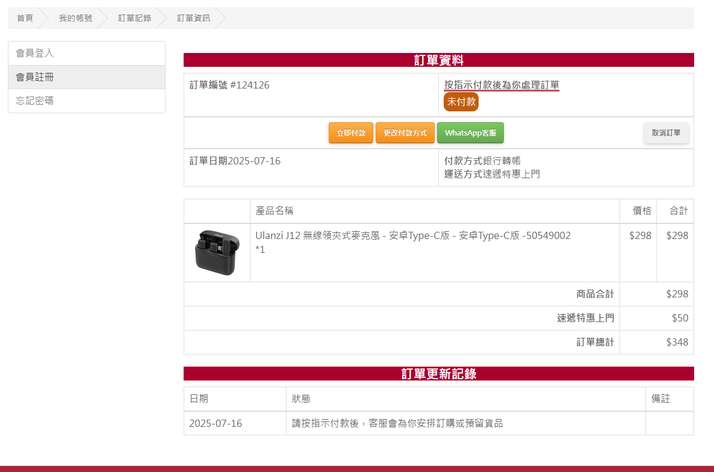Click the 訂單更新記錄 section header bar
Viewport: 714px width, 472px height.
click(438, 374)
